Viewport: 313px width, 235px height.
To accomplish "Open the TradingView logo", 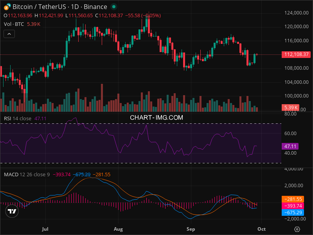I will point(12,211).
